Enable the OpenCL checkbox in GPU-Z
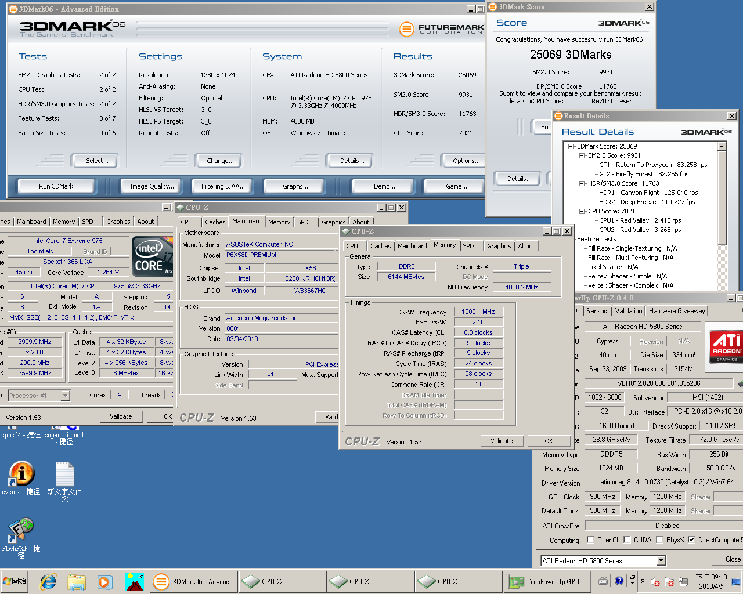Screen dimensions: 743x594 pyautogui.click(x=590, y=540)
